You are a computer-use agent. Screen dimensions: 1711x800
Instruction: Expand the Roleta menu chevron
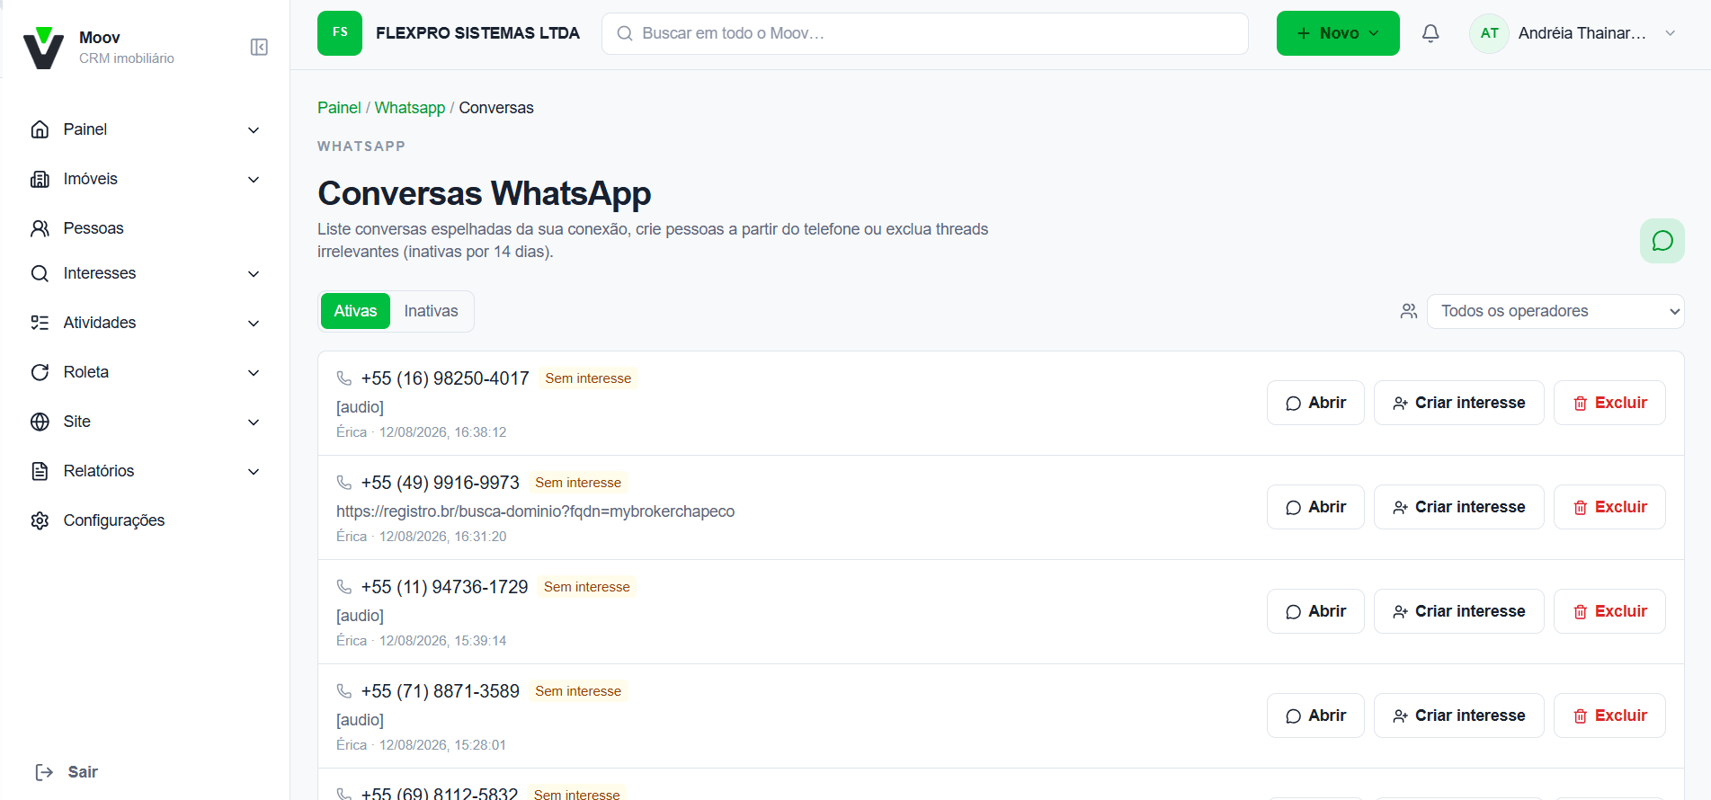(x=254, y=372)
